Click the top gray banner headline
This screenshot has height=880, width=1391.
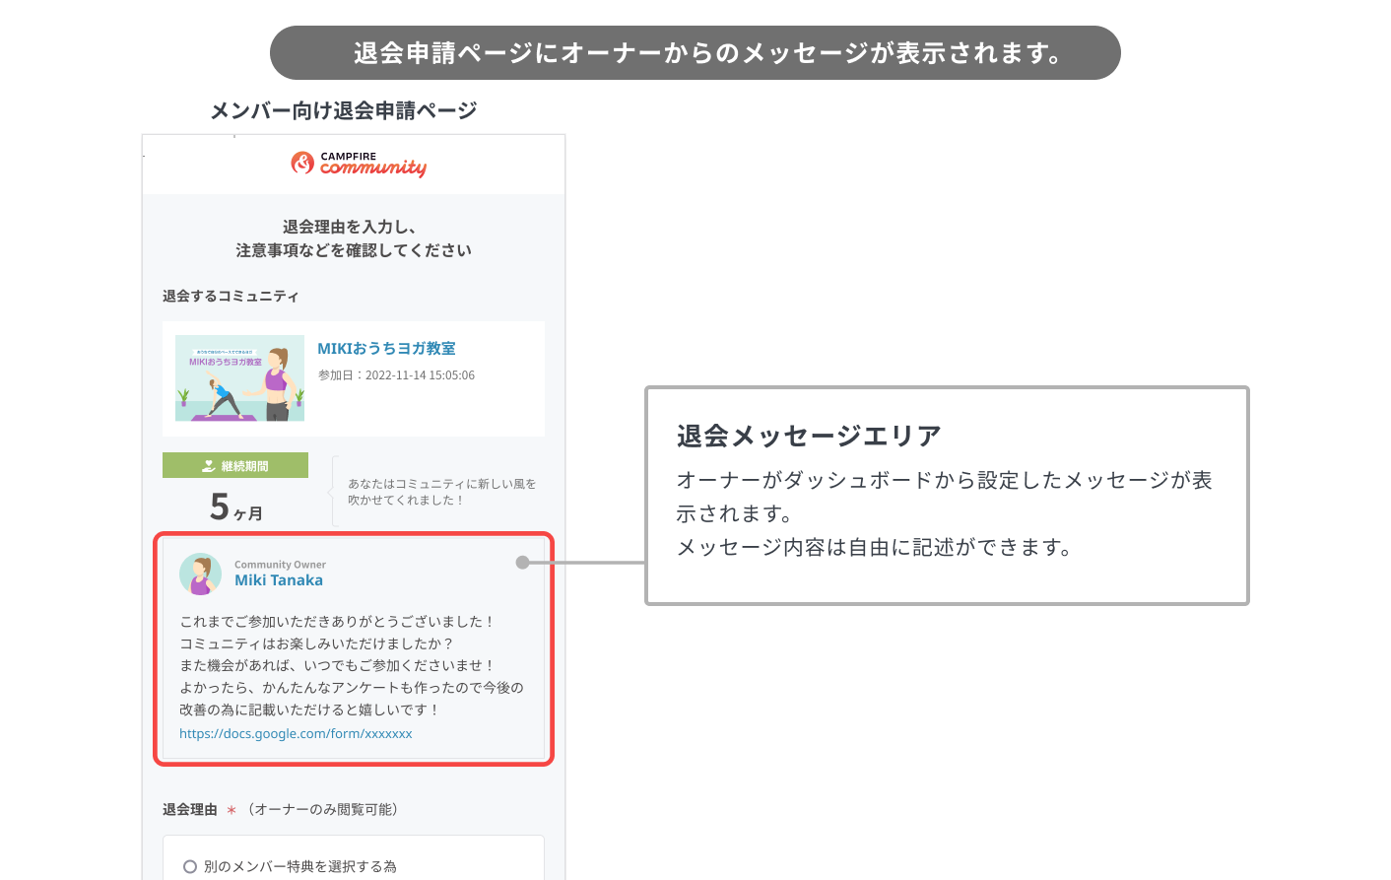(x=695, y=53)
